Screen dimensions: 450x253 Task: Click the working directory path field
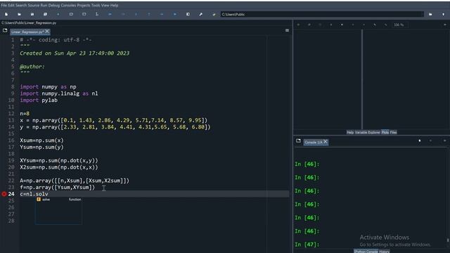322,14
